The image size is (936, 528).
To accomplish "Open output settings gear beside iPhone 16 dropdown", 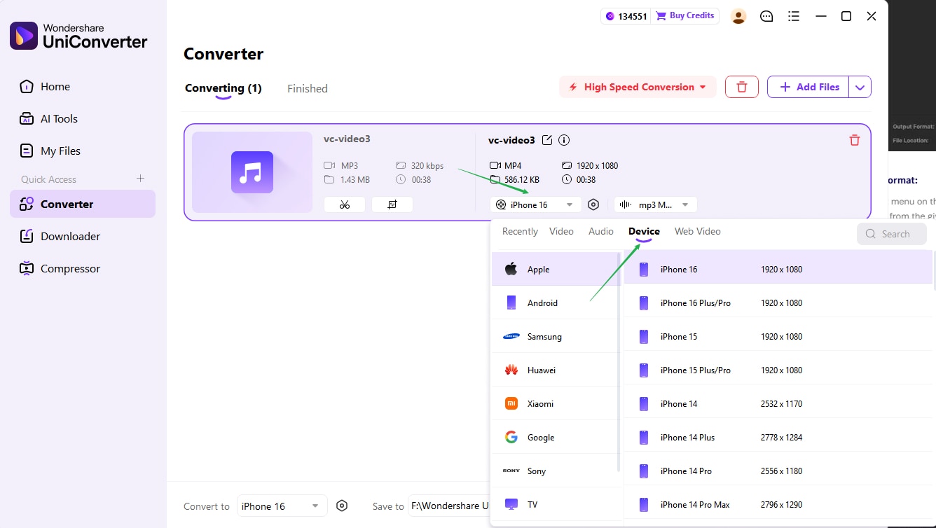I will pyautogui.click(x=593, y=204).
